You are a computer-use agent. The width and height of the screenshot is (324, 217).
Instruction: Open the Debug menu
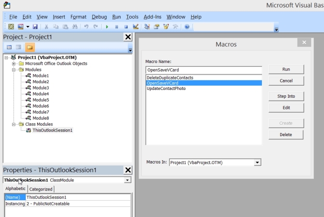[99, 17]
